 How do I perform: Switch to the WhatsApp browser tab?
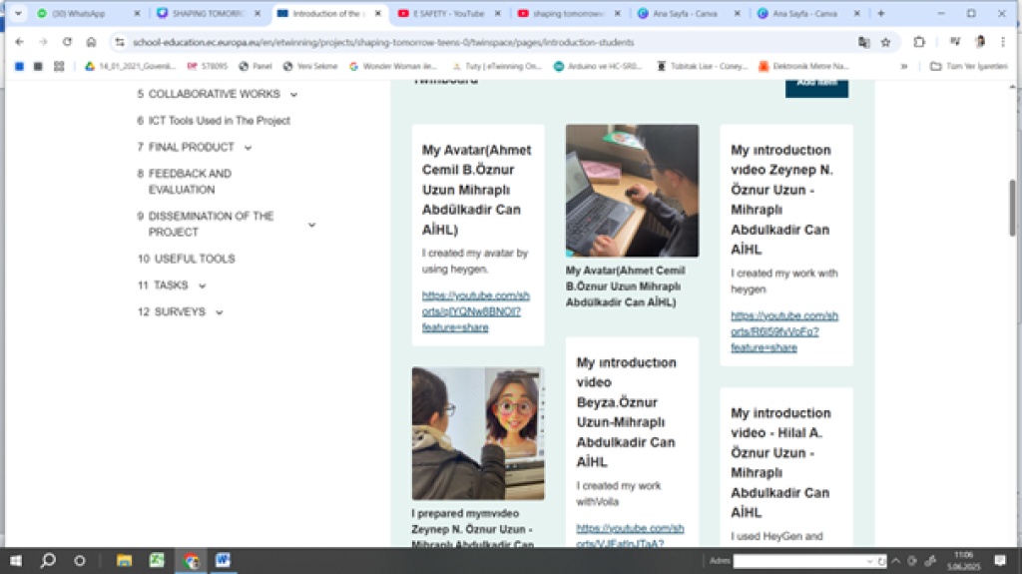click(85, 14)
